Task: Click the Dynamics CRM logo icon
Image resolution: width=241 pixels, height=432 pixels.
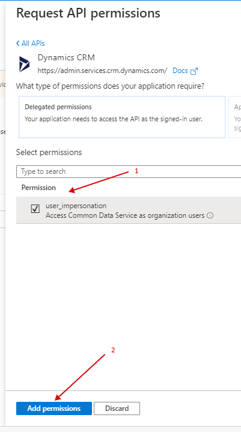Action: 25,64
